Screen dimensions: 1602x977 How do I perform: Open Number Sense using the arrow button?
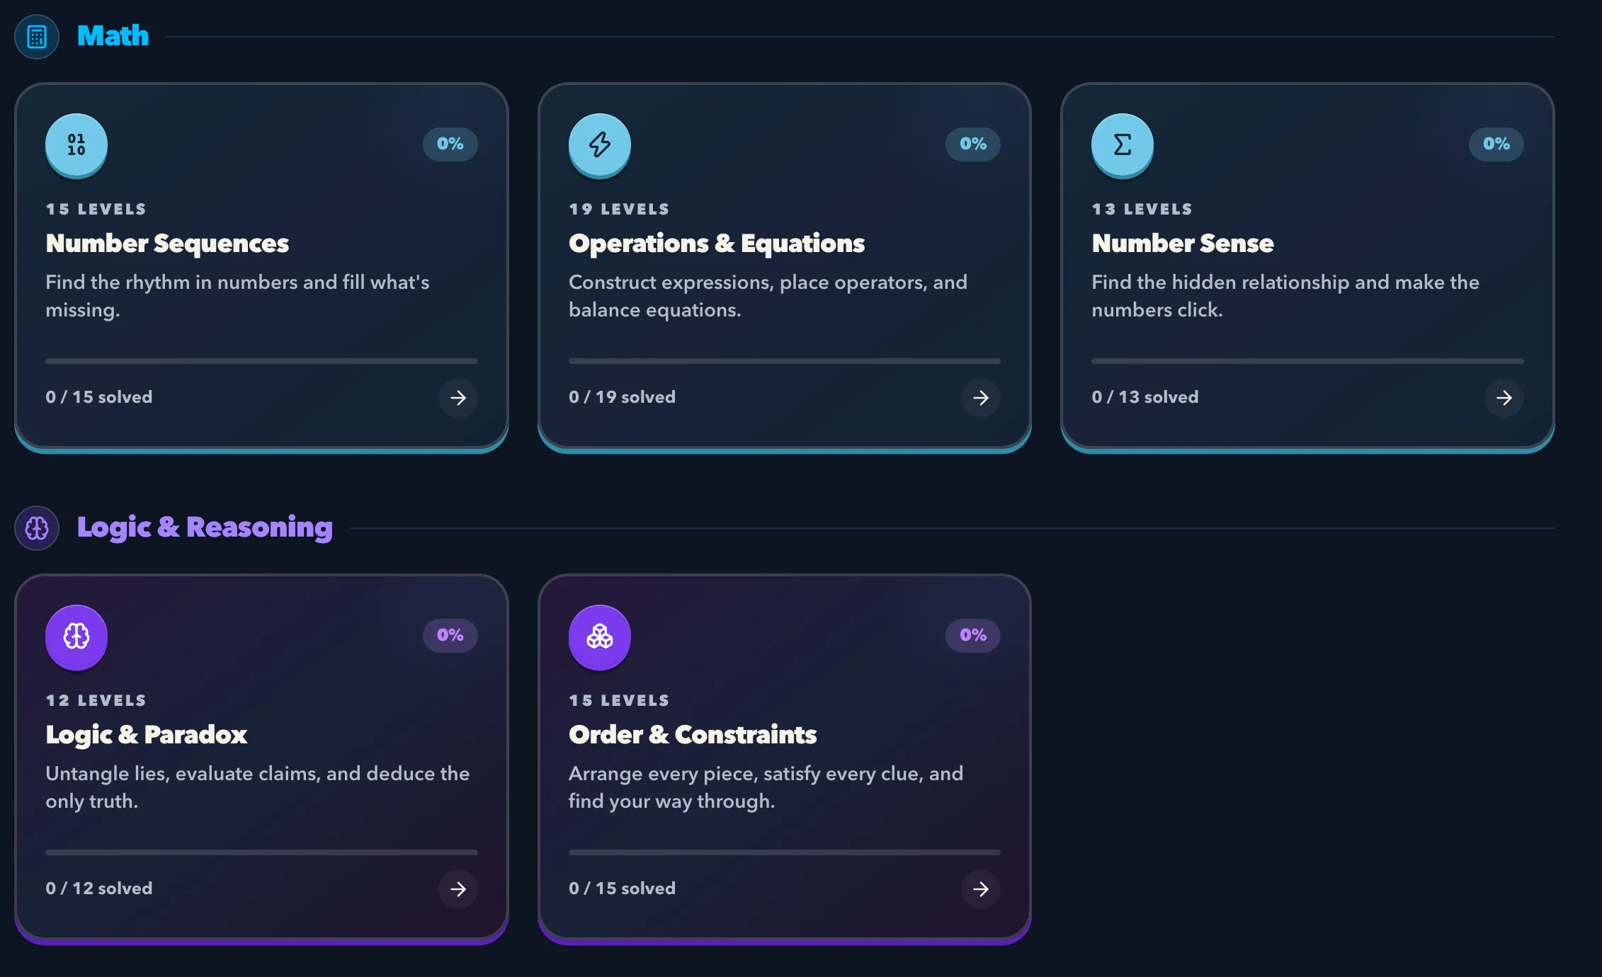[1504, 398]
